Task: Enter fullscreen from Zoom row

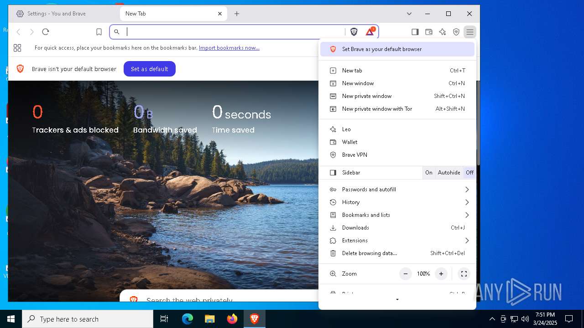Action: click(x=464, y=274)
